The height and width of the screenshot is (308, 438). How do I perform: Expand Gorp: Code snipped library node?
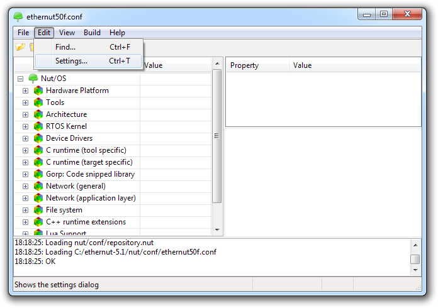(25, 174)
